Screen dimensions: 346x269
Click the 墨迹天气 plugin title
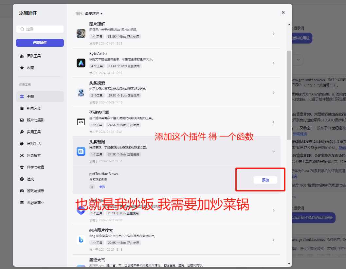[x=97, y=260]
